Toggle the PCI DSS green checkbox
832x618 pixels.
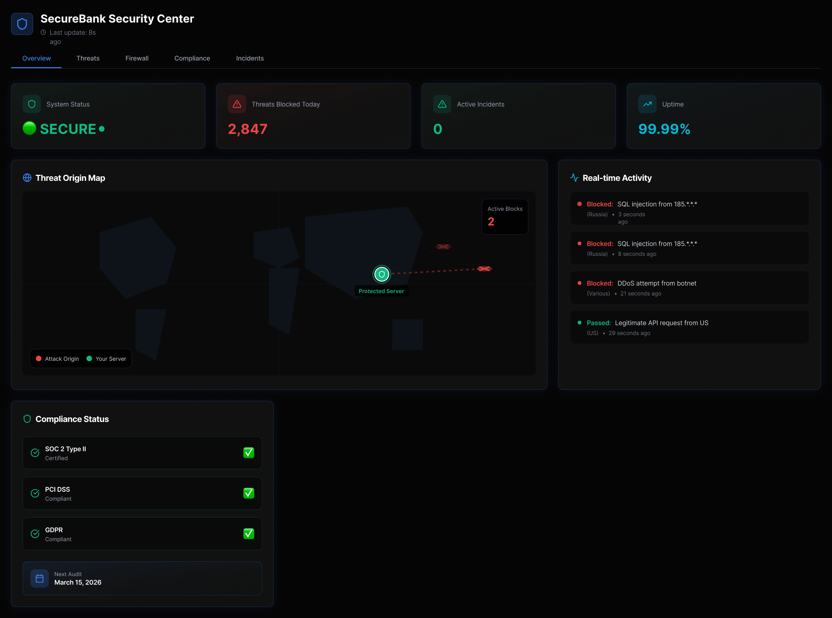coord(249,493)
